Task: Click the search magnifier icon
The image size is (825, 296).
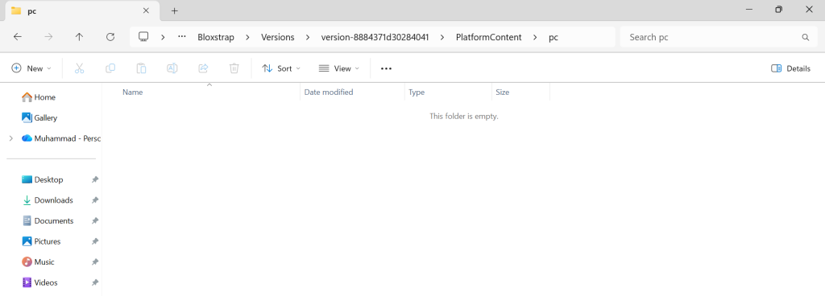Action: click(x=805, y=37)
